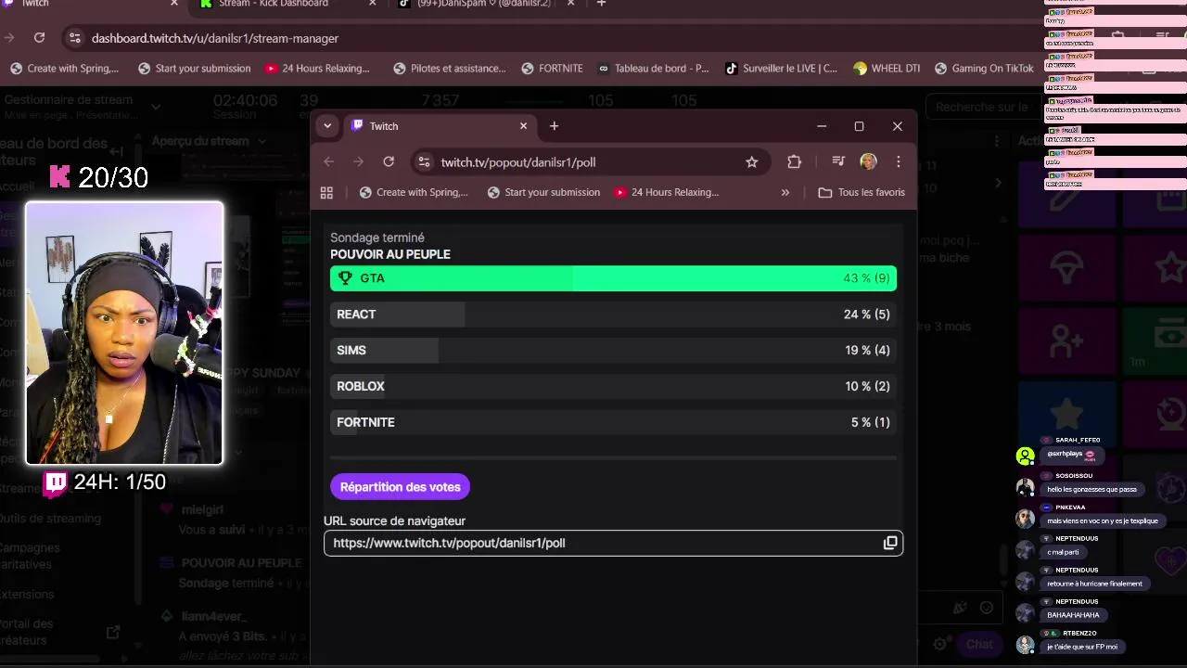Click the heart quick action tile
Viewport: 1187px width, 668px height.
tap(1170, 559)
